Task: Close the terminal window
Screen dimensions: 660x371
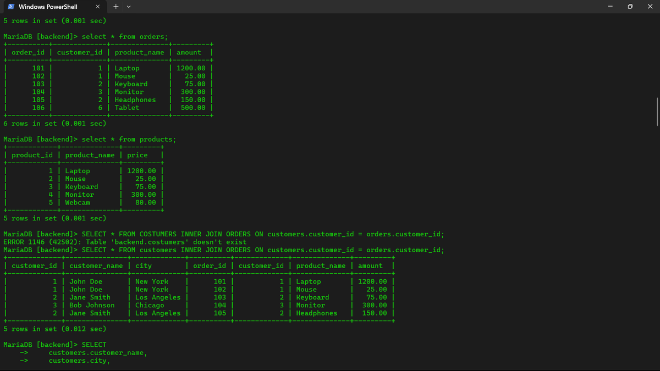Action: [649, 6]
